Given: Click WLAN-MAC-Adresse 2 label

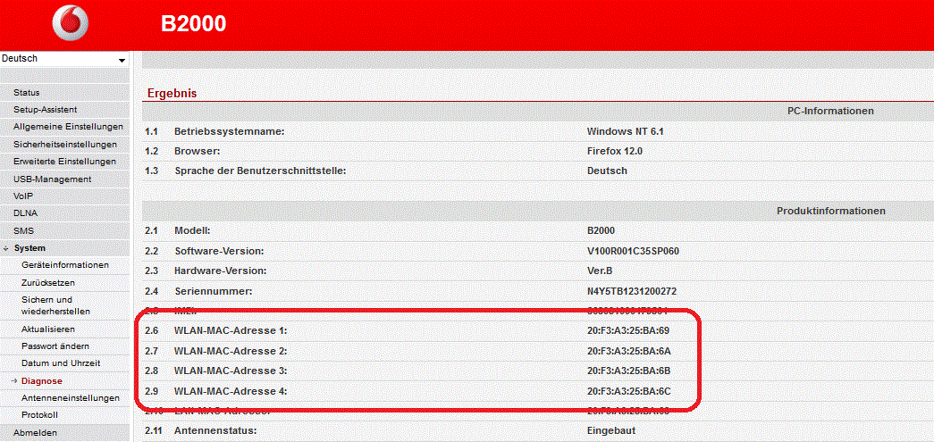Looking at the screenshot, I should click(x=231, y=351).
